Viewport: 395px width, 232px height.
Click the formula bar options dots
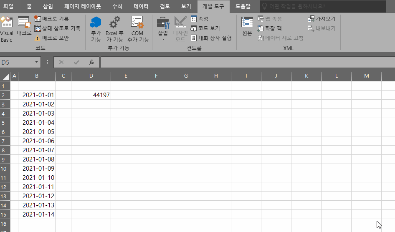click(47, 62)
